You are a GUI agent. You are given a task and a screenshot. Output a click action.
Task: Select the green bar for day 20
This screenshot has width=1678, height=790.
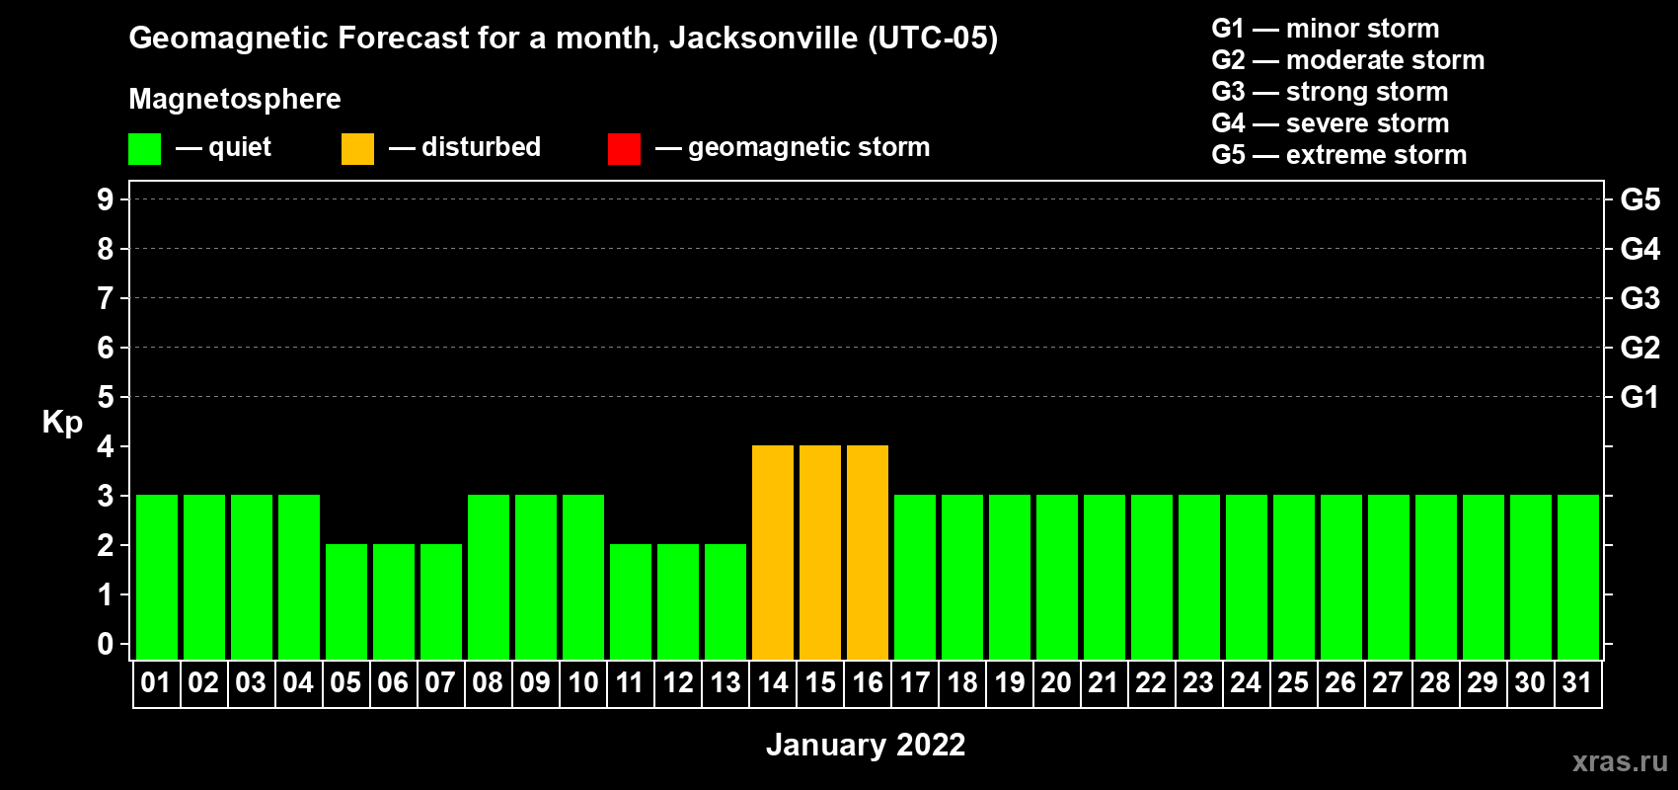[x=1057, y=577]
